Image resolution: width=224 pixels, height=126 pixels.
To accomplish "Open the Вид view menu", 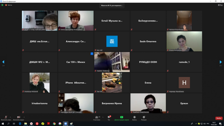I will coord(220,5).
